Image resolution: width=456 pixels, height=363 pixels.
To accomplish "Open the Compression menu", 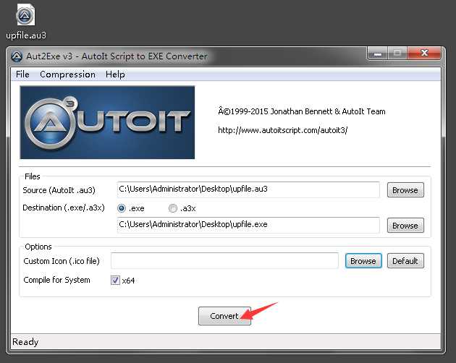I will pos(67,74).
